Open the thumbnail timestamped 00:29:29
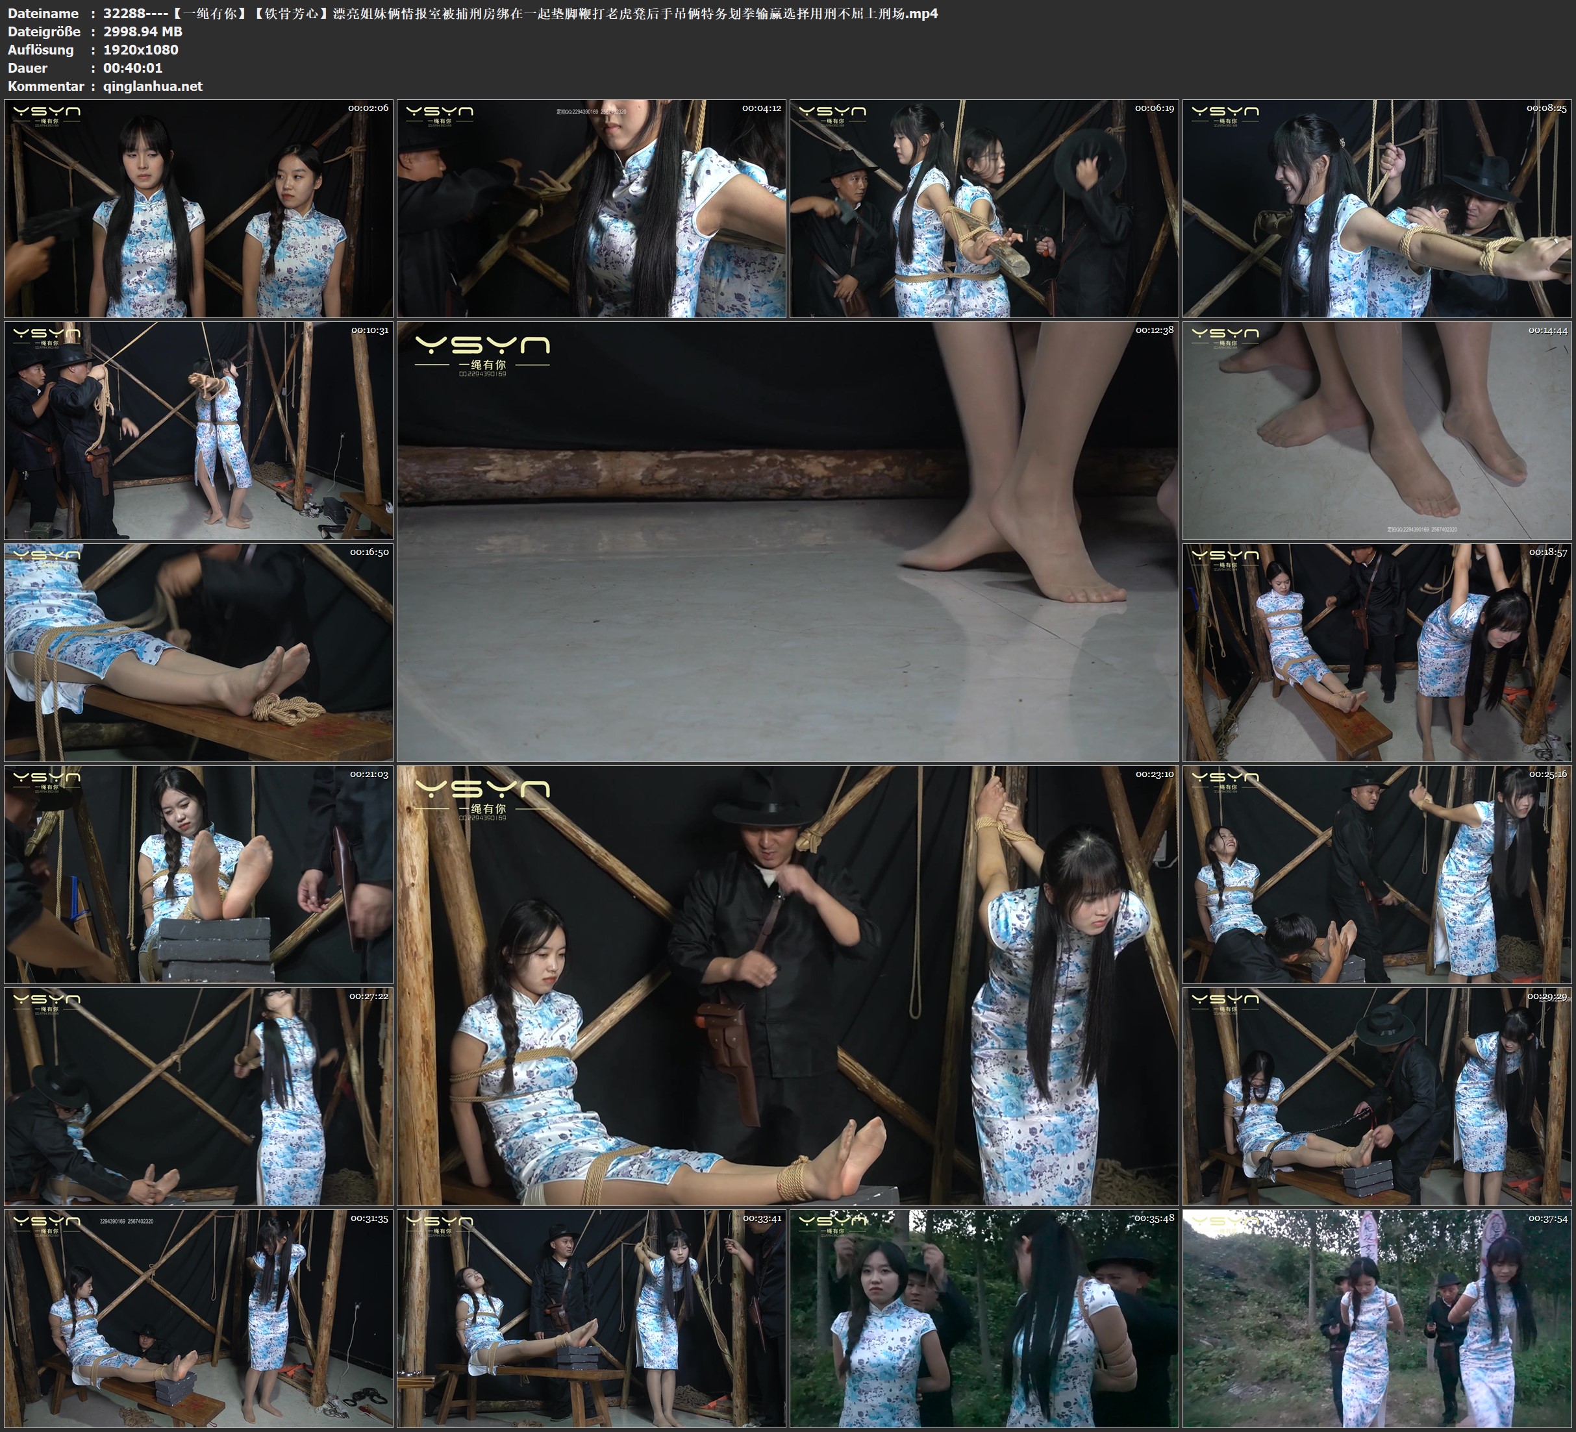 (x=1377, y=1096)
